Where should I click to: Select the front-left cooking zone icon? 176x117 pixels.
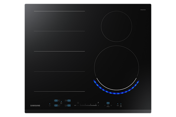(59, 105)
